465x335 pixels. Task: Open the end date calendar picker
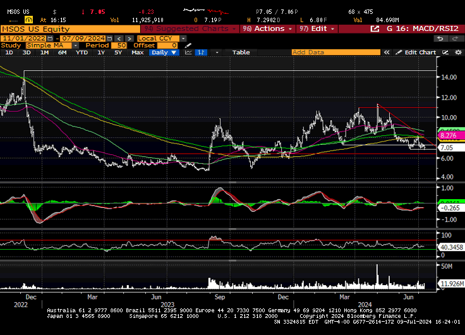click(x=109, y=39)
